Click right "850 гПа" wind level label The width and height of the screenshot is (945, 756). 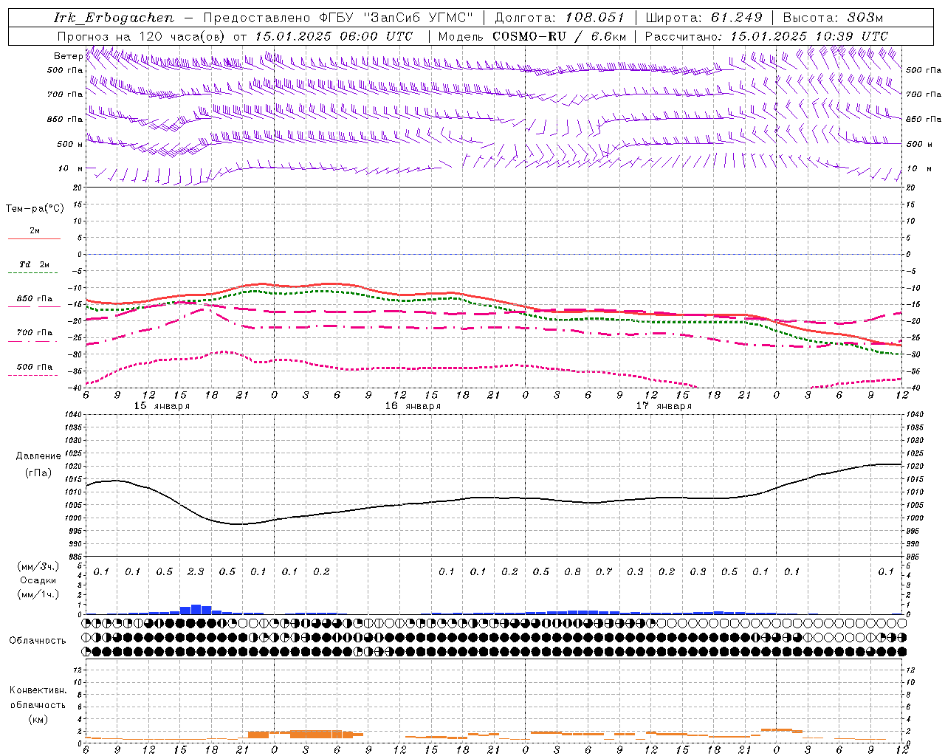[x=924, y=119]
